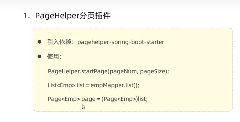Click the list variable before the equals sign

pyautogui.click(x=80, y=85)
